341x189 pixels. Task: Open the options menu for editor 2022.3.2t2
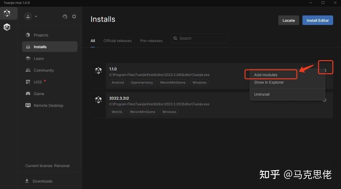324,100
